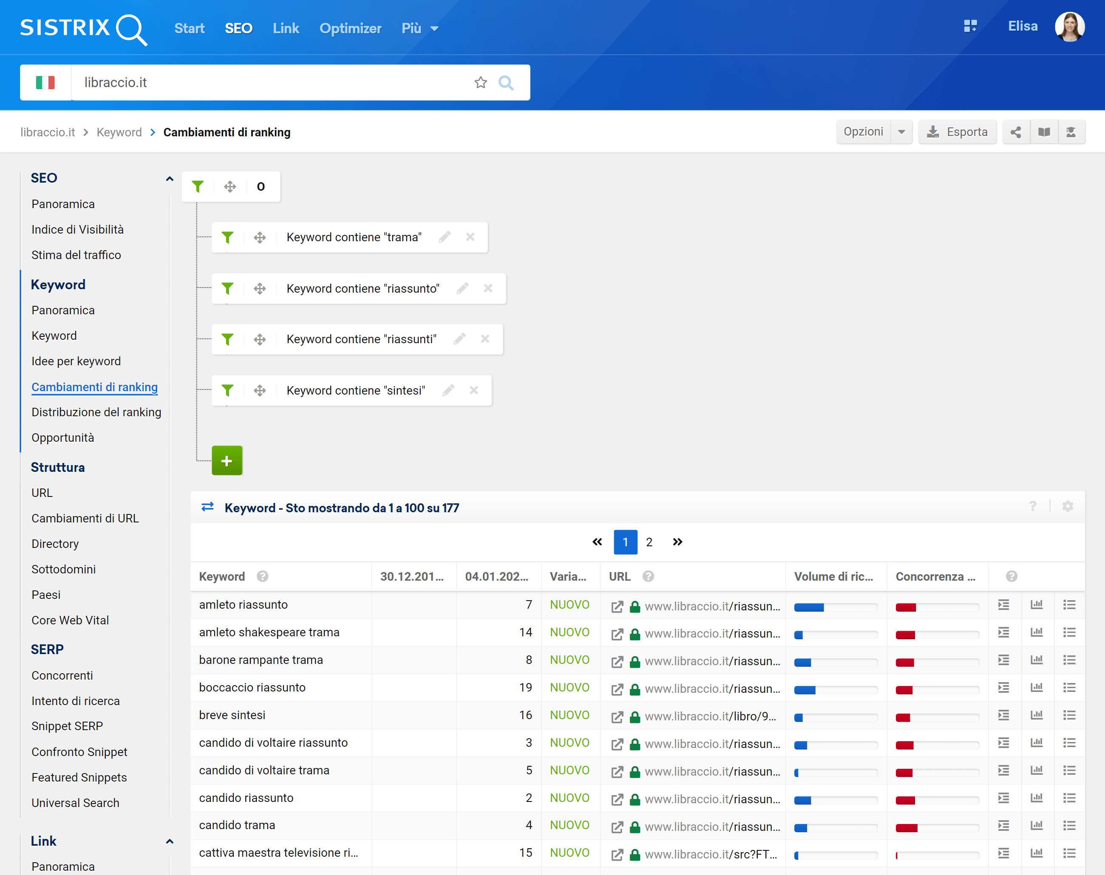This screenshot has height=875, width=1105.
Task: Click the star favorite icon in search bar
Action: tap(480, 82)
